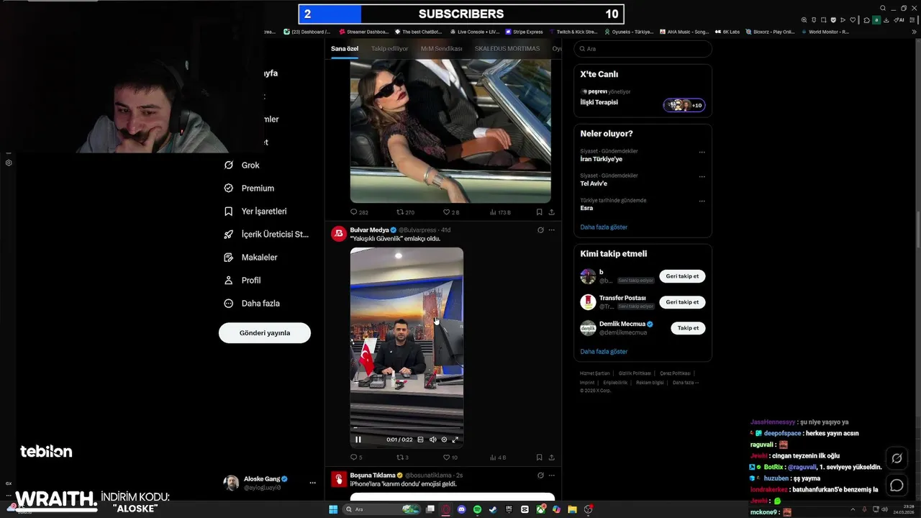Open Grok from the X sidebar
The height and width of the screenshot is (518, 921).
[x=241, y=165]
